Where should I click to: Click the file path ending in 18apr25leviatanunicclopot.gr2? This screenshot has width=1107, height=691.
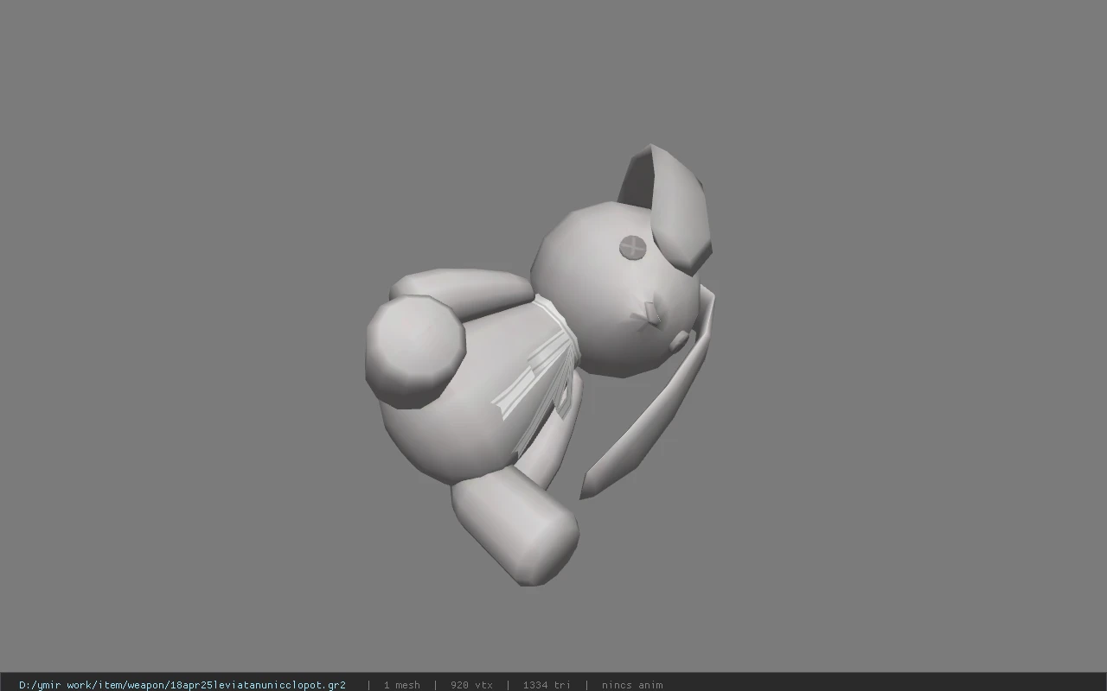[x=182, y=685]
